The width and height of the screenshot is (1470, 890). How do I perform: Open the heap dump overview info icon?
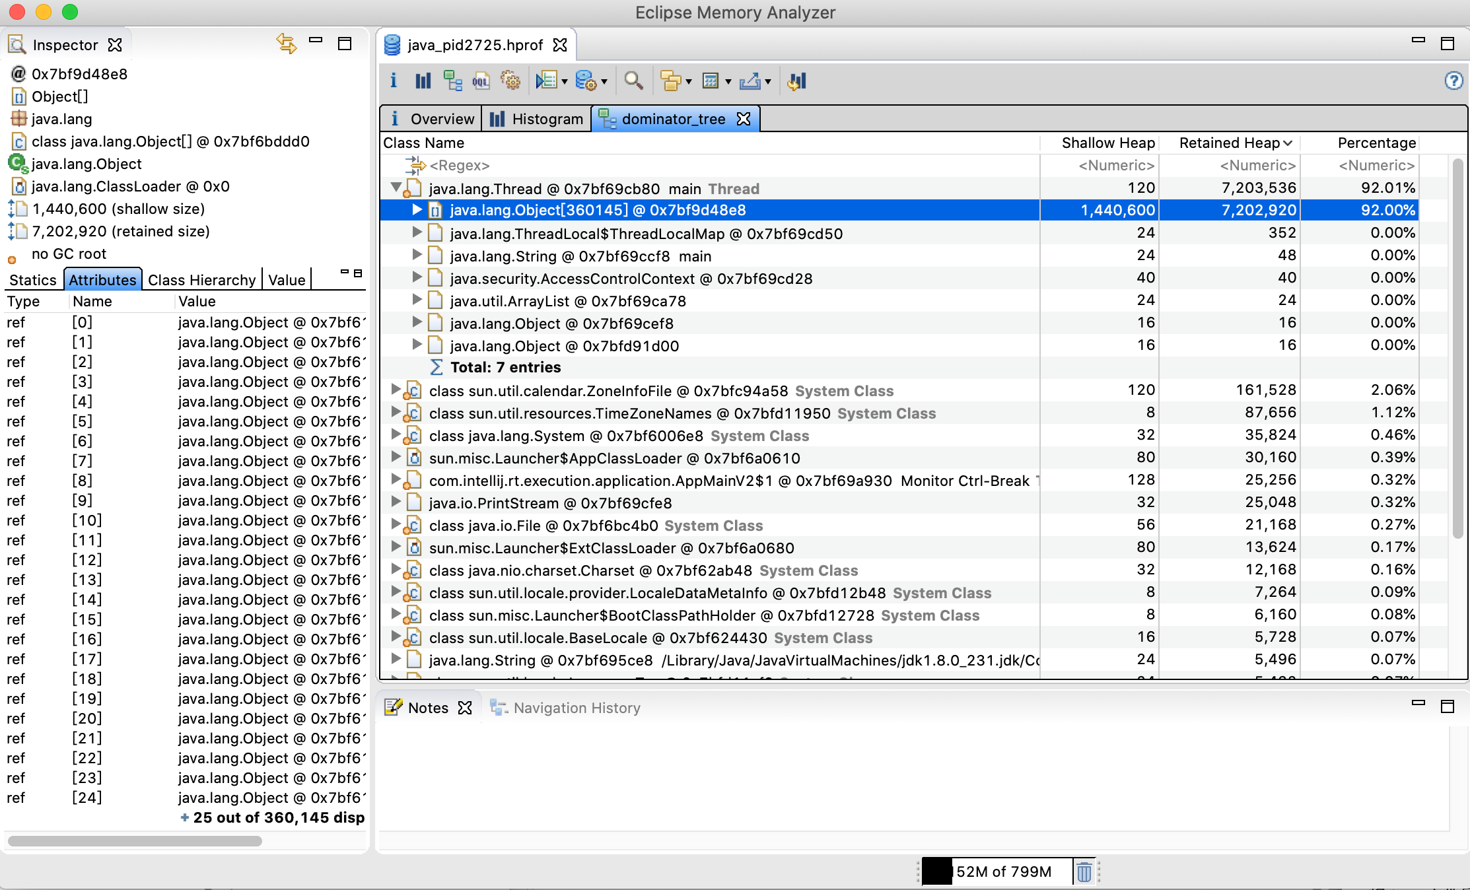pyautogui.click(x=394, y=81)
